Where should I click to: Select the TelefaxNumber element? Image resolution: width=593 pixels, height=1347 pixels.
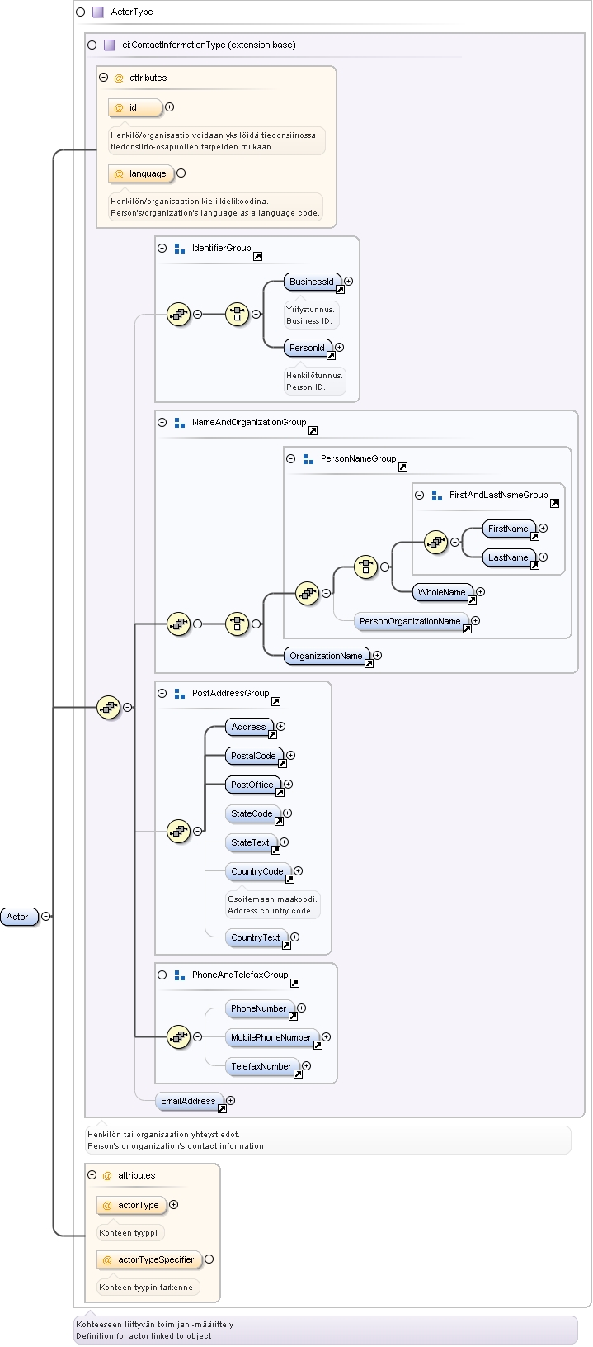point(261,1066)
